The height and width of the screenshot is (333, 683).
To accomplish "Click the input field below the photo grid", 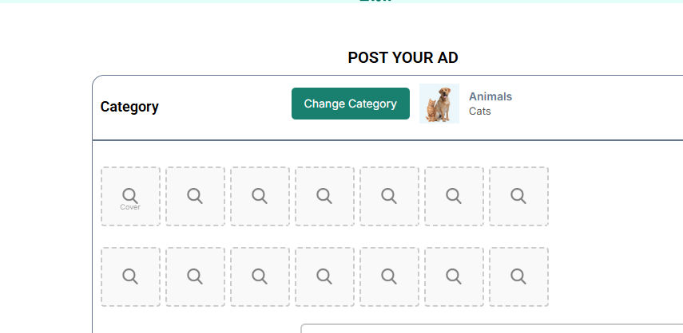I will pyautogui.click(x=491, y=328).
